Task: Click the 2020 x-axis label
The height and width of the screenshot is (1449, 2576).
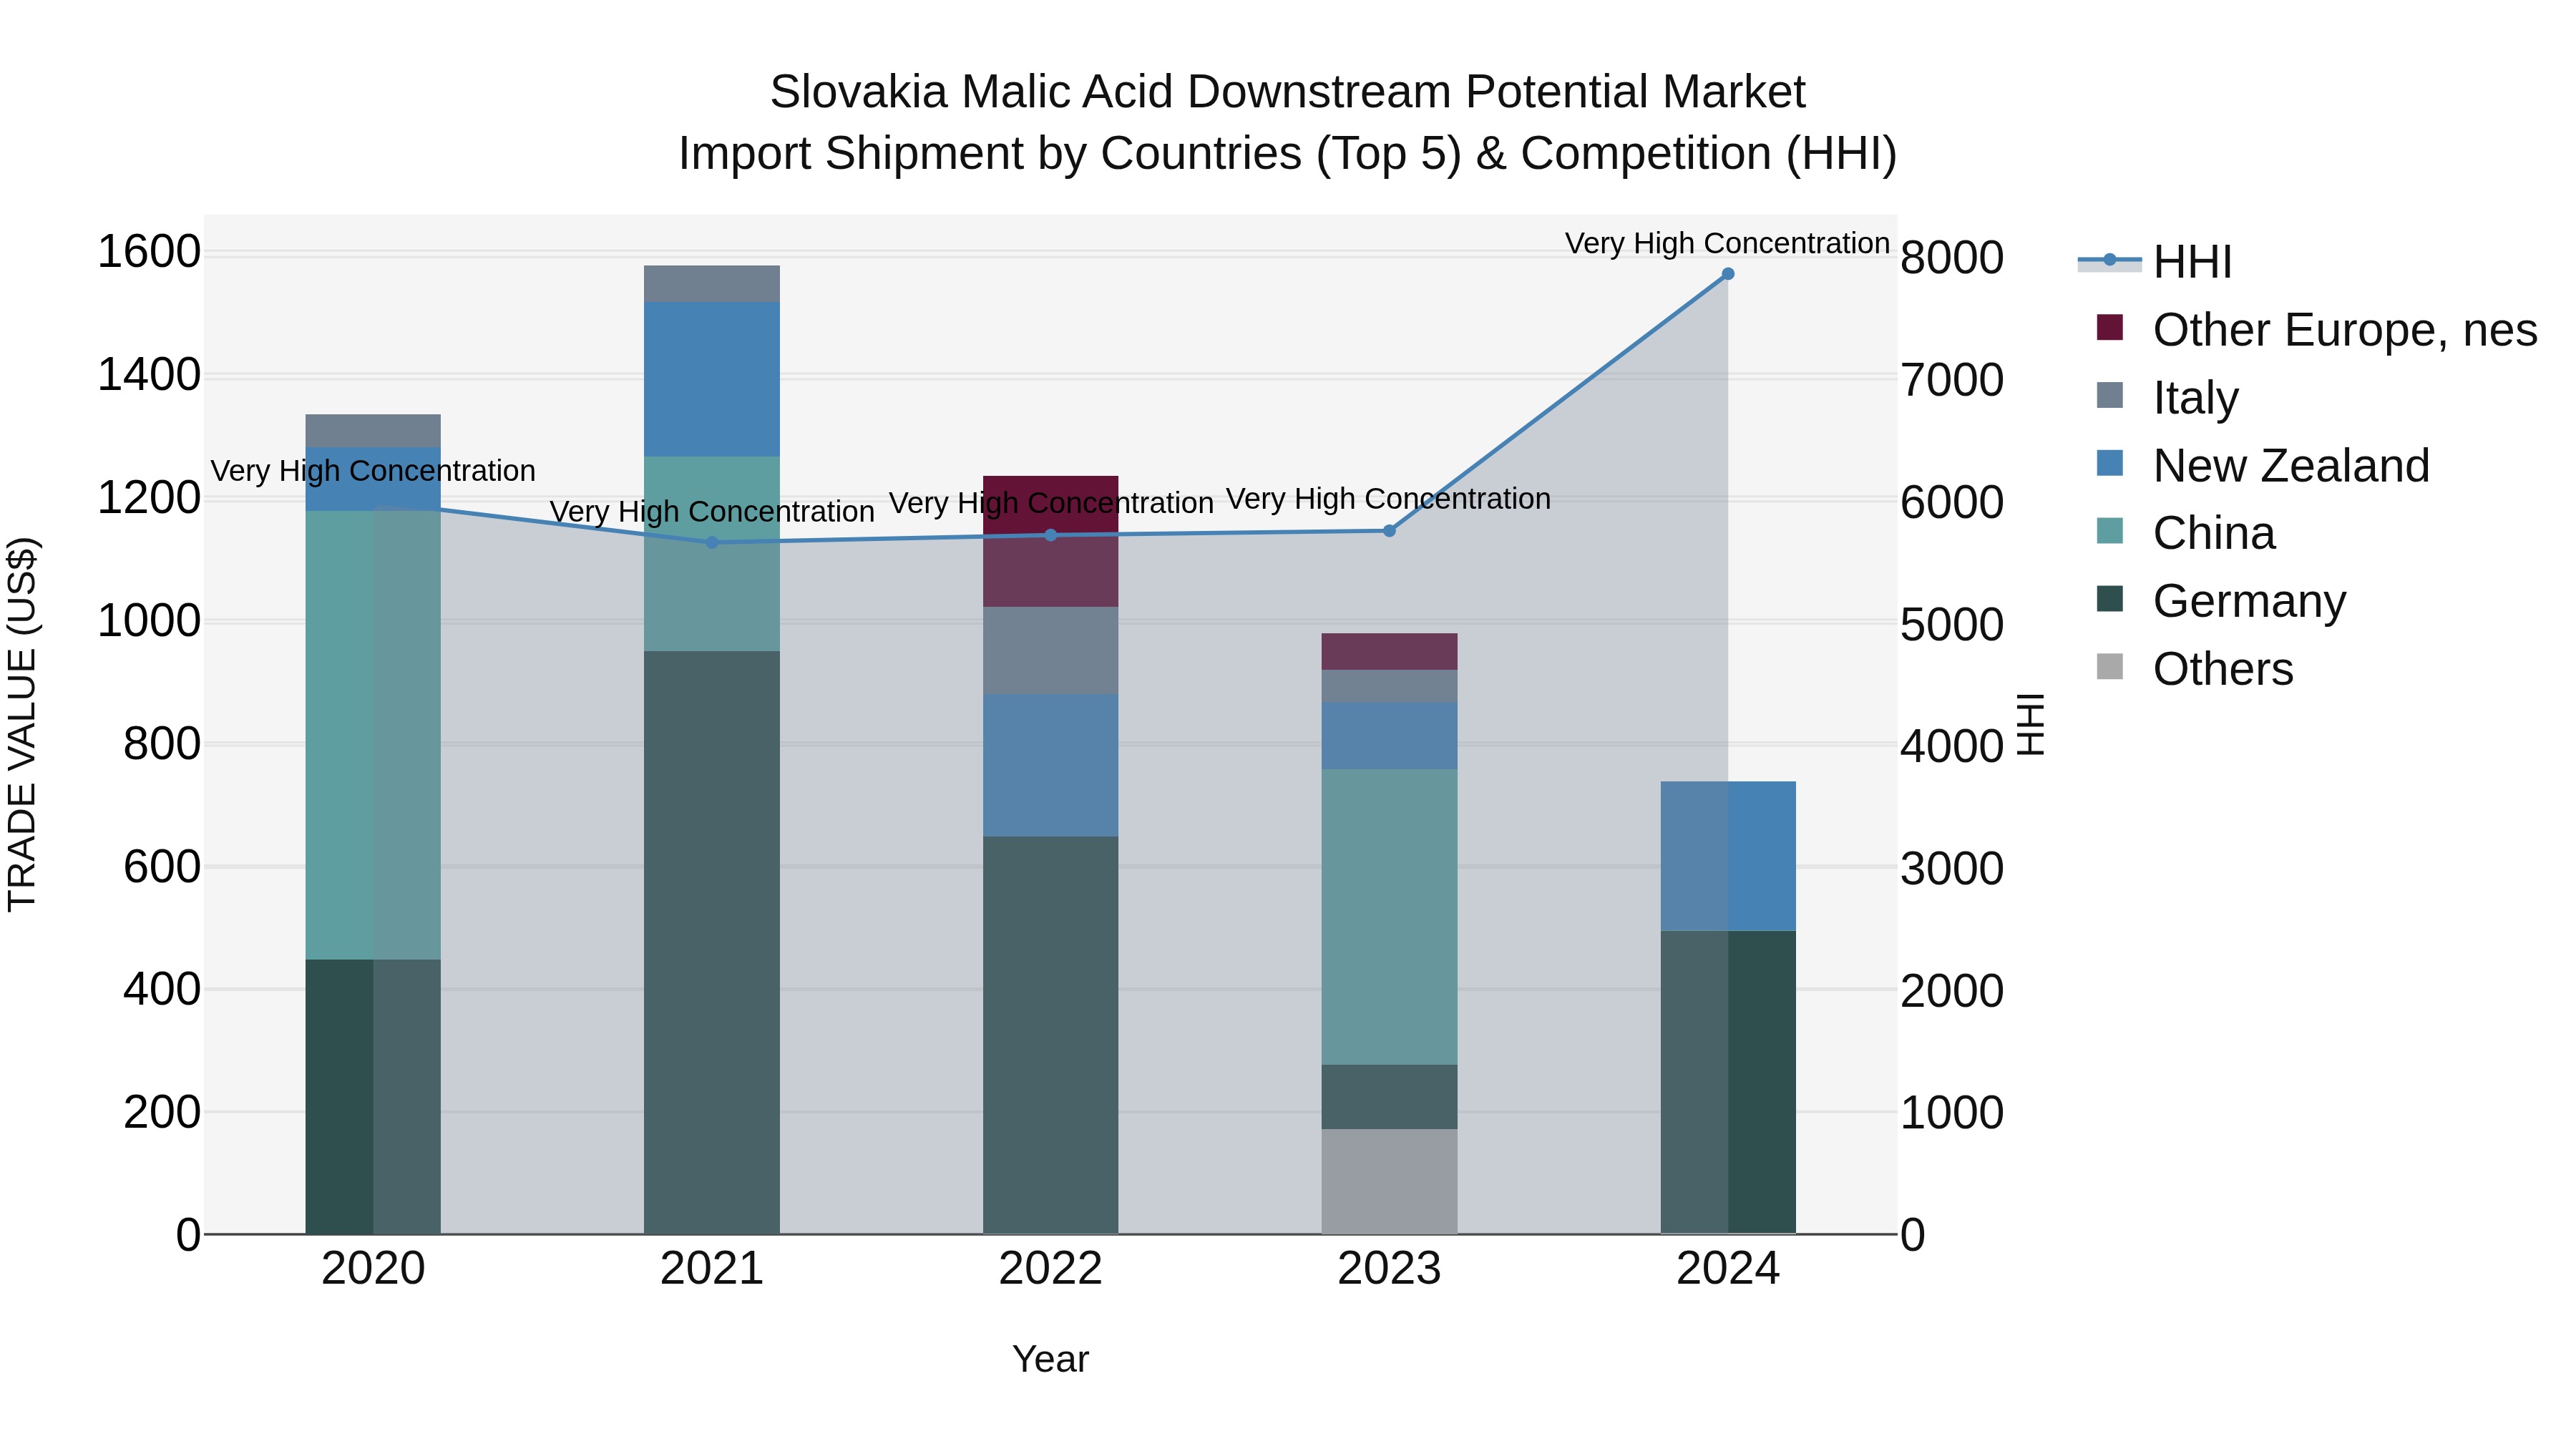Action: pyautogui.click(x=373, y=1269)
